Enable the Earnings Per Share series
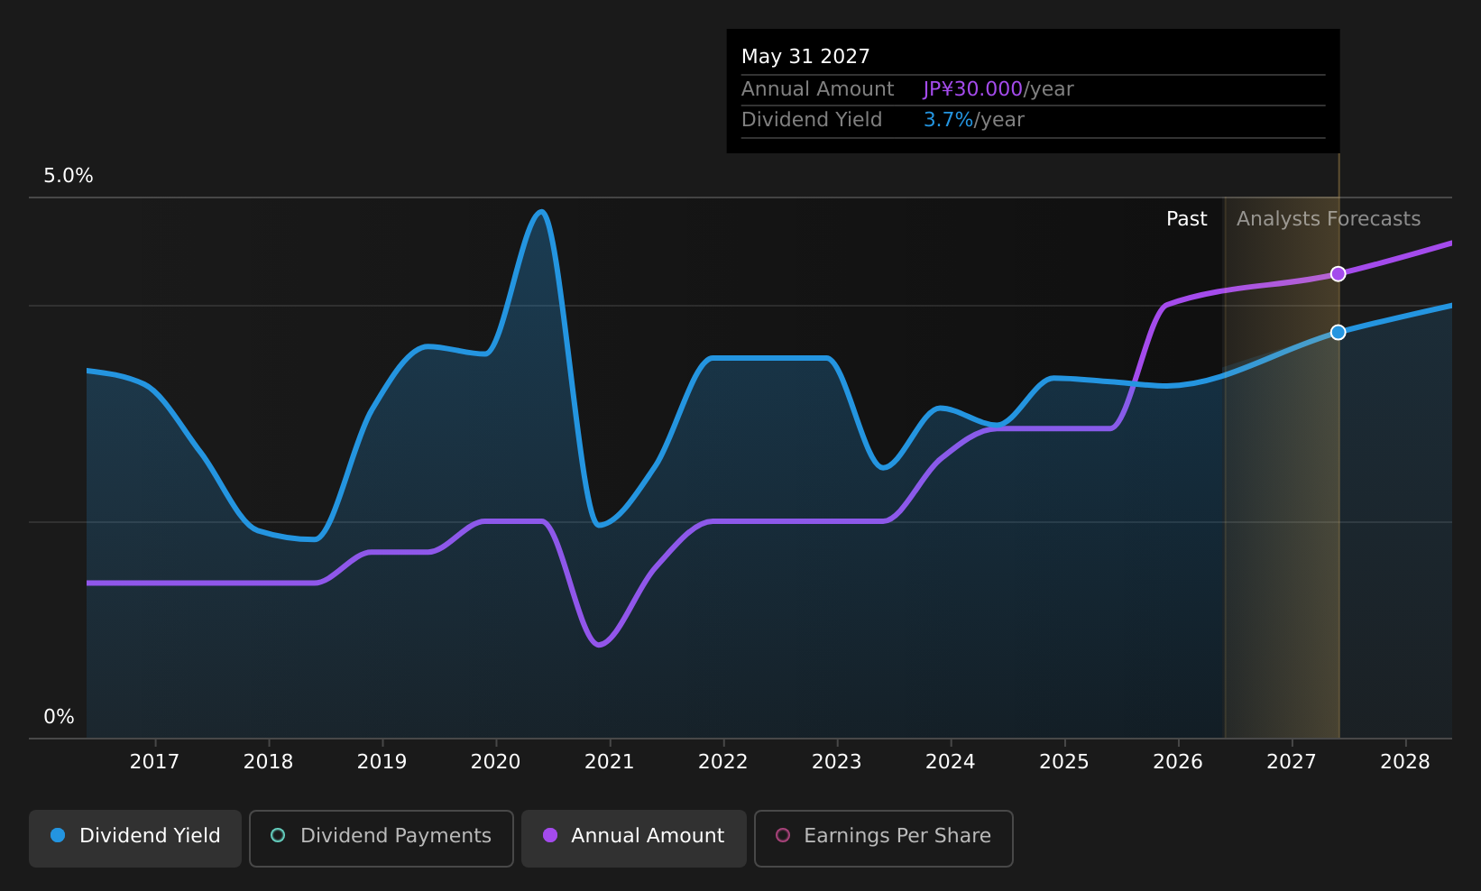Screen dimensions: 1481x891 [884, 839]
